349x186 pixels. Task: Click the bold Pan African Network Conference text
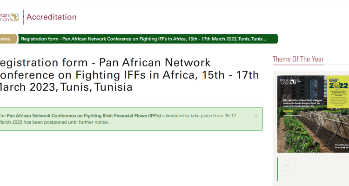pyautogui.click(x=84, y=116)
